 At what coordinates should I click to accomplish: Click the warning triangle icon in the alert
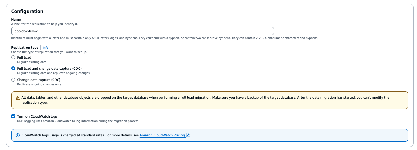coord(18,98)
